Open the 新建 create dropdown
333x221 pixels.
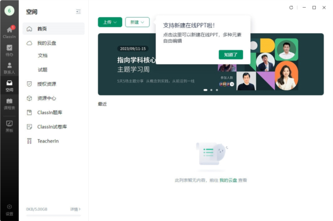(x=138, y=22)
